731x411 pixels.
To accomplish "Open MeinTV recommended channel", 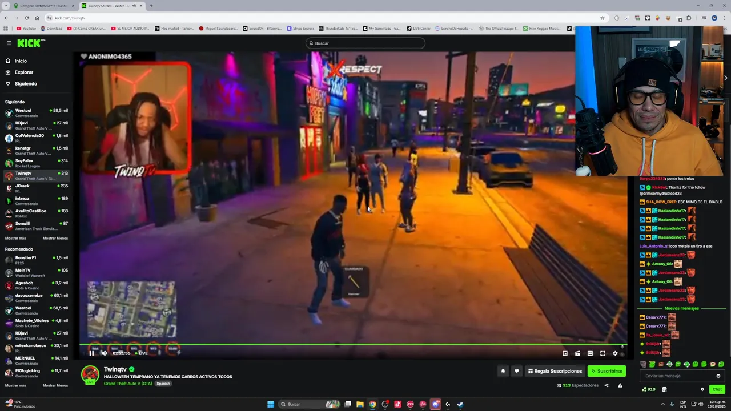I will point(36,273).
